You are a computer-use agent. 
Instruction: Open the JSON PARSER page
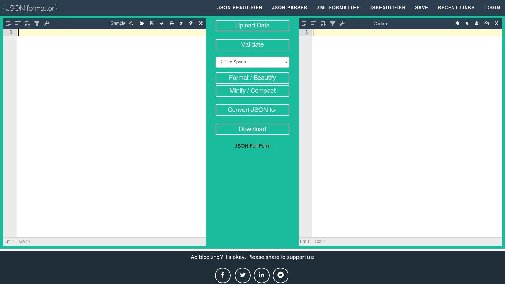tap(289, 7)
